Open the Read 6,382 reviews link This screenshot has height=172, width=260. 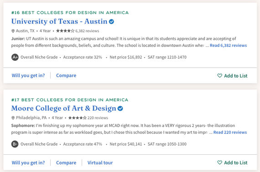pyautogui.click(x=229, y=45)
